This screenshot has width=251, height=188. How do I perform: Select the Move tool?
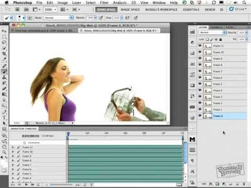coord(4,31)
